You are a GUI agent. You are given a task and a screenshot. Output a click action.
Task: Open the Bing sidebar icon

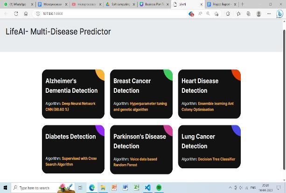pos(280,14)
